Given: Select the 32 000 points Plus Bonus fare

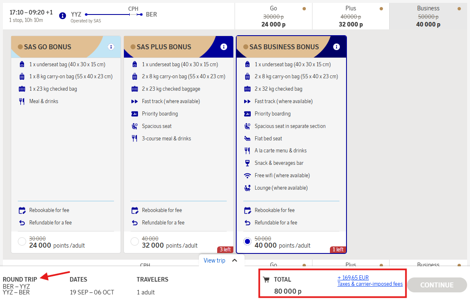Looking at the screenshot, I should (134, 241).
